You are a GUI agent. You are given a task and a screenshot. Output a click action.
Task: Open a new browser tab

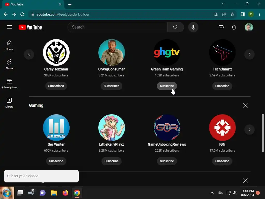click(70, 4)
